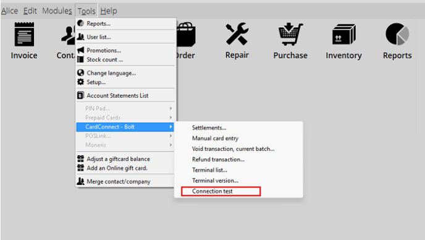Click the Adjust a giftcard balance gift icon
The width and height of the screenshot is (425, 240).
(80, 158)
